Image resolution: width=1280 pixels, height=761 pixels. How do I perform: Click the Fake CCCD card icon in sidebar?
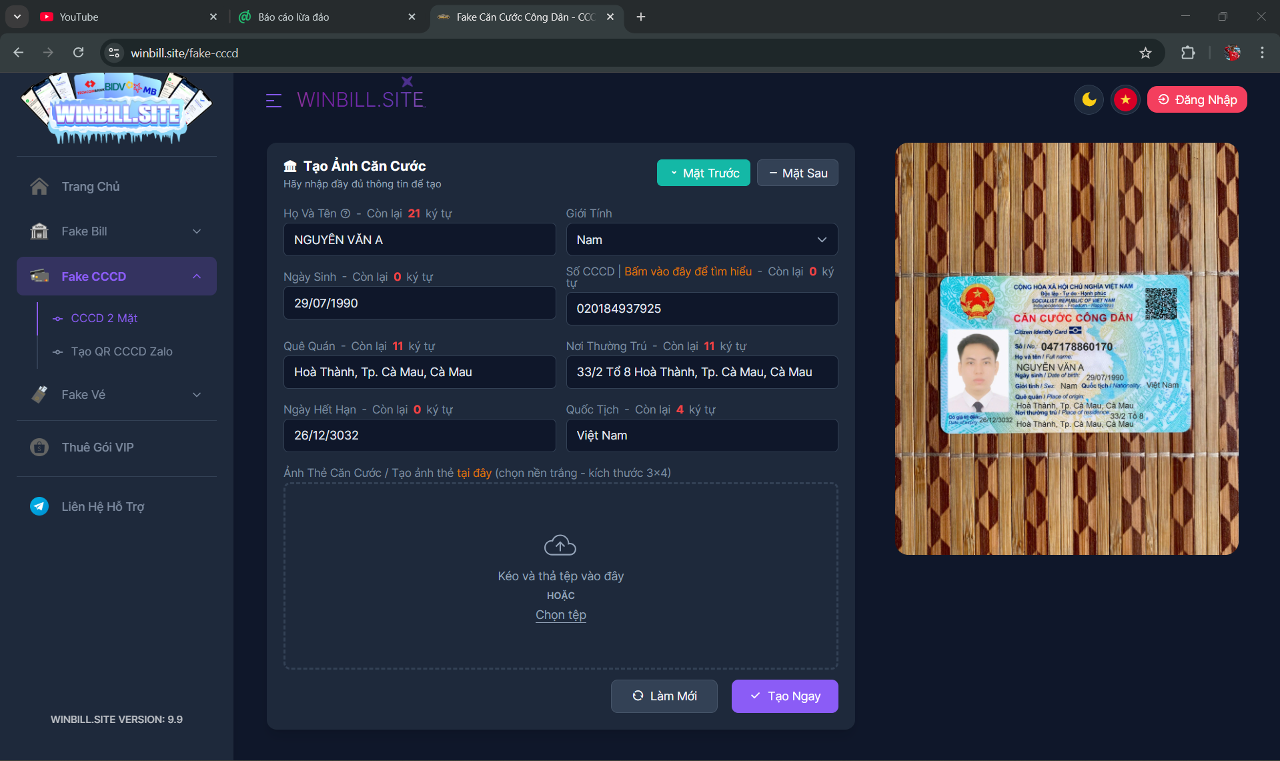tap(39, 276)
